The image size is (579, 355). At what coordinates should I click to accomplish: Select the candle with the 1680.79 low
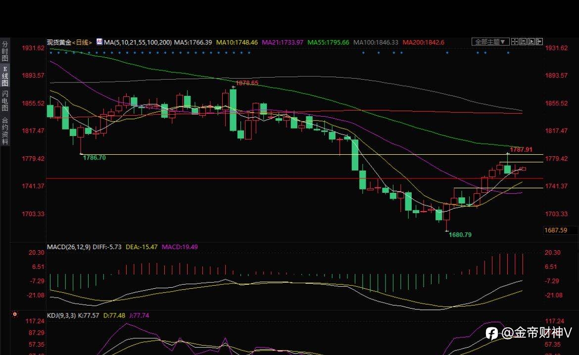coord(447,217)
